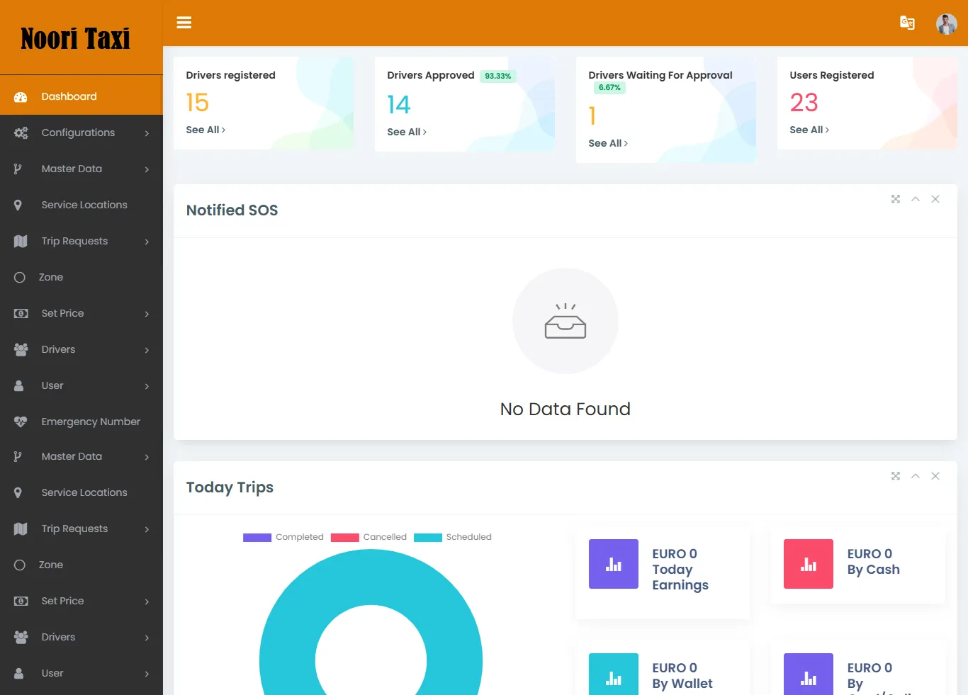Select the Dashboard menu item

[x=69, y=96]
